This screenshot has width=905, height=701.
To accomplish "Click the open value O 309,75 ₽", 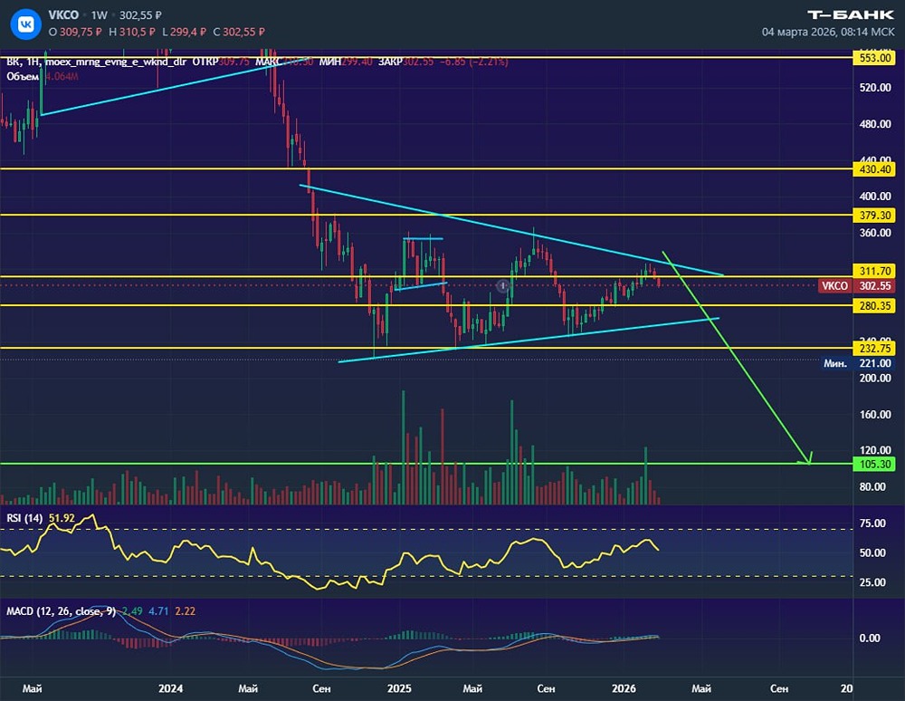I will [75, 32].
